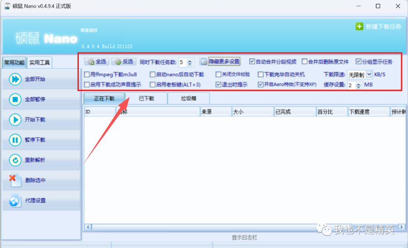Image resolution: width=408 pixels, height=248 pixels.
Task: Click the 全部暂停 stop-all icon
Action: pos(15,100)
